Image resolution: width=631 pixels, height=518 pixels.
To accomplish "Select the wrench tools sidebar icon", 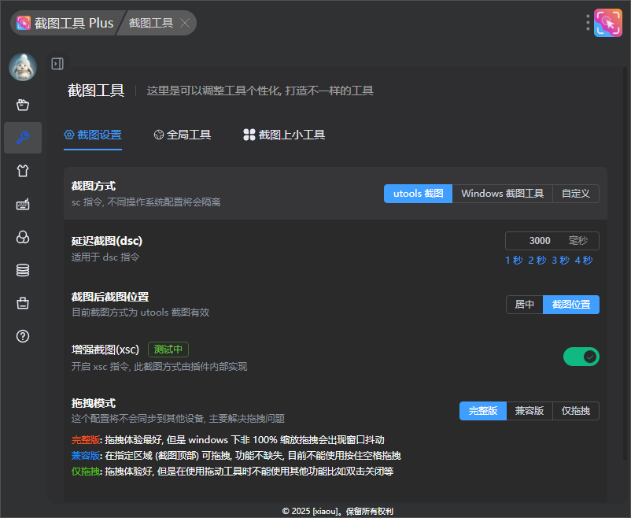I will [23, 138].
